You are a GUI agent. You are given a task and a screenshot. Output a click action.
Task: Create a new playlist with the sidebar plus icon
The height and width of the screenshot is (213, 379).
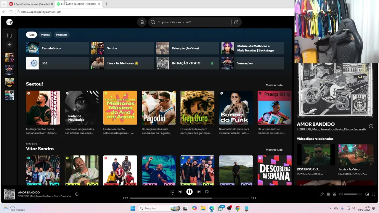click(x=9, y=45)
